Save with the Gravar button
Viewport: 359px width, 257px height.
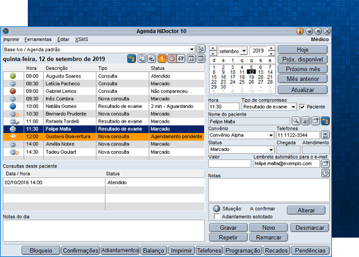[x=228, y=228]
